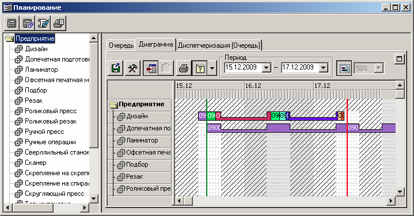Switch to the Очередь tab

[x=121, y=45]
